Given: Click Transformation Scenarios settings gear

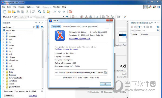Looking at the screenshot, I should (x=158, y=27).
